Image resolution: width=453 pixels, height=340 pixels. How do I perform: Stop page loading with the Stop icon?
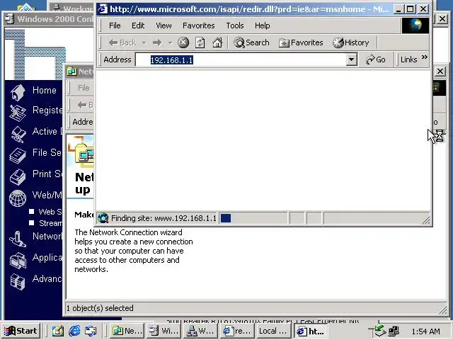click(183, 42)
